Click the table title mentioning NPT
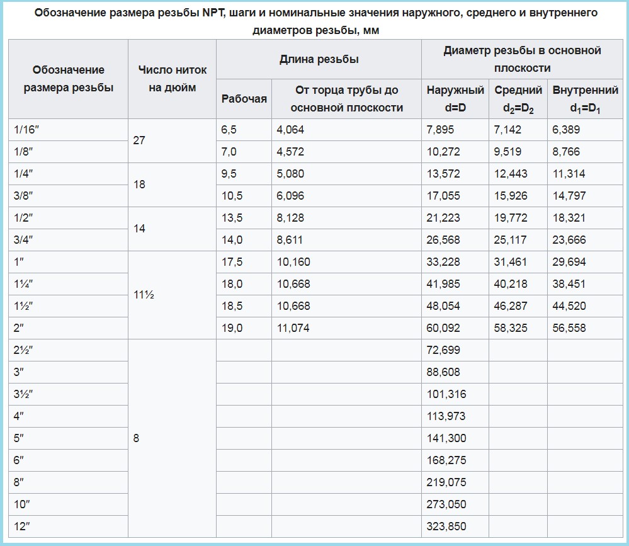The height and width of the screenshot is (546, 629). click(x=315, y=21)
